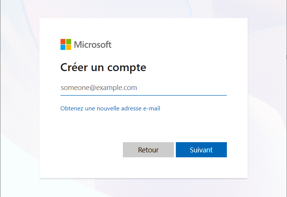Click the "Créer un compte" heading

pyautogui.click(x=103, y=68)
